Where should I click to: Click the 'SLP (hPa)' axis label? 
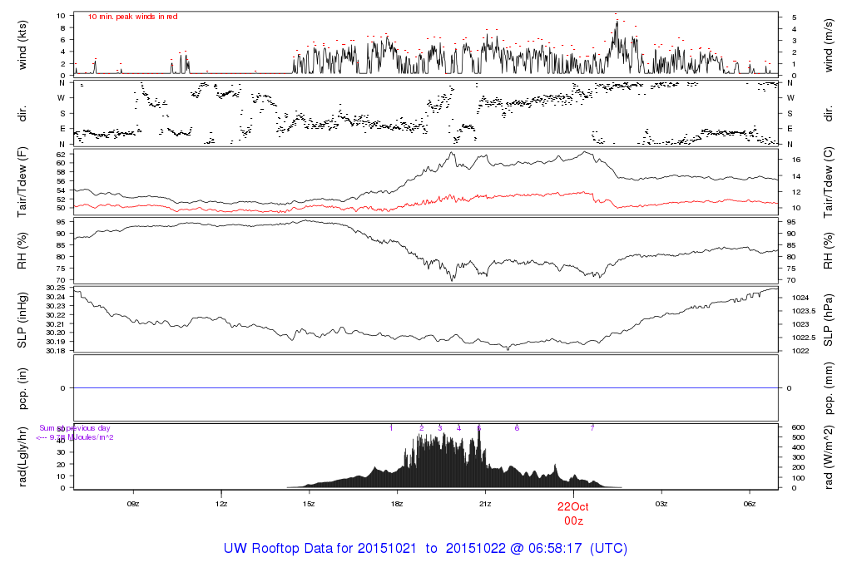(828, 320)
